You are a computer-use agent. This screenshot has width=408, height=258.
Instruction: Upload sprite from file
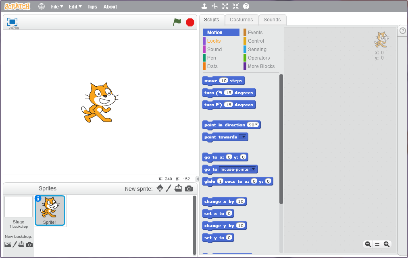178,188
